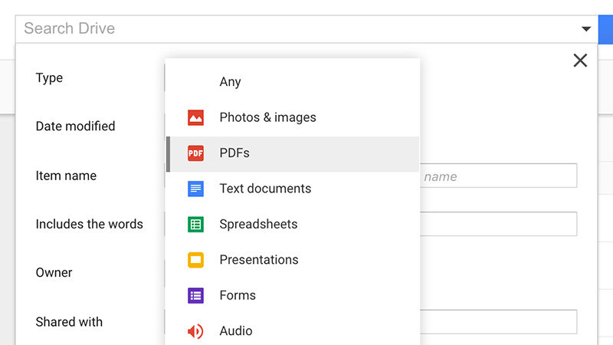The width and height of the screenshot is (613, 345).
Task: Click the Search Drive input field
Action: (291, 29)
